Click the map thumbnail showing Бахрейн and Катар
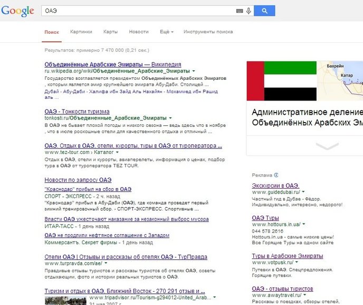The width and height of the screenshot is (363, 305). [x=340, y=81]
